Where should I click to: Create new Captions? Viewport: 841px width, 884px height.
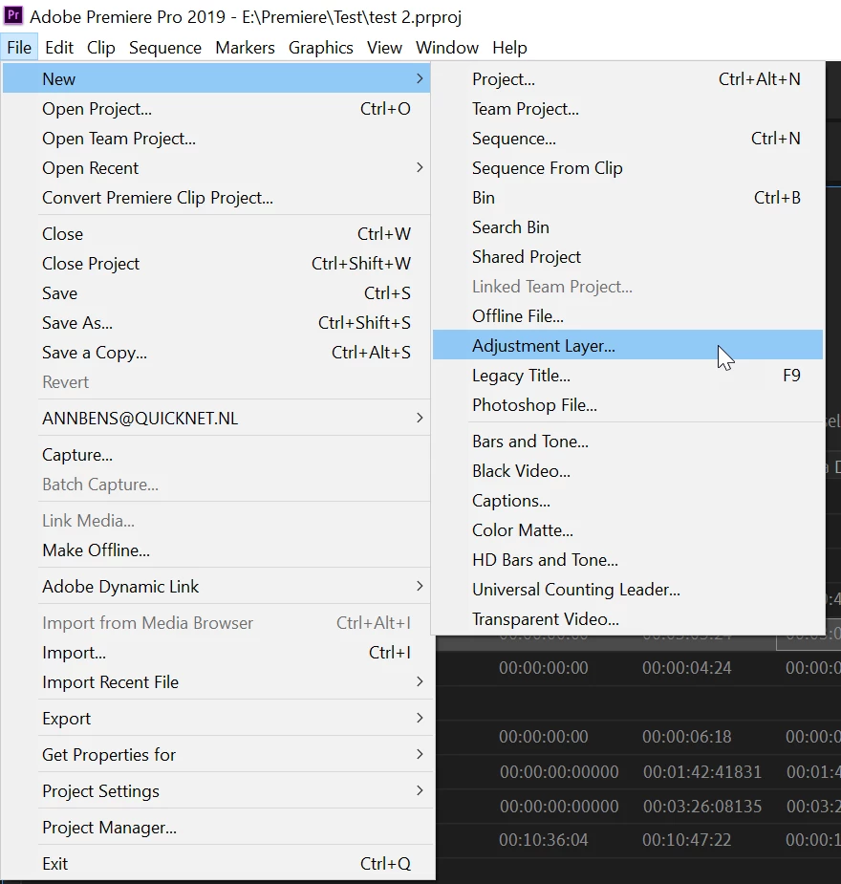[627, 501]
